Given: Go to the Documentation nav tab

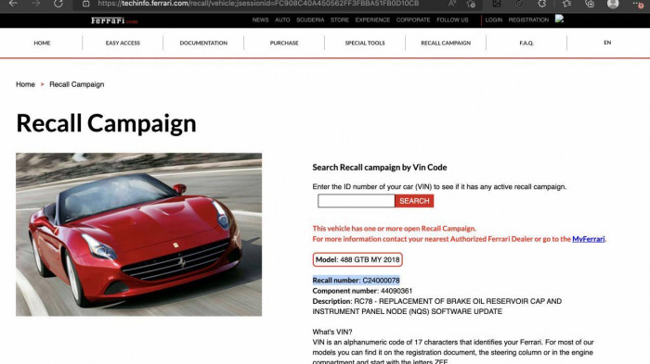Looking at the screenshot, I should (203, 43).
